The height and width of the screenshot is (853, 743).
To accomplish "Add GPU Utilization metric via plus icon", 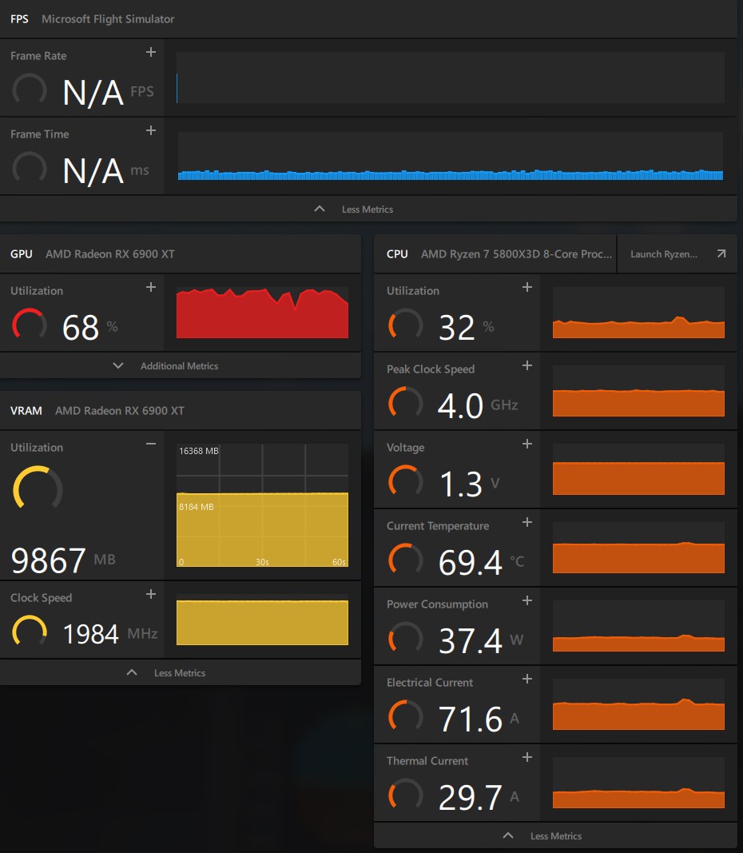I will (x=150, y=287).
